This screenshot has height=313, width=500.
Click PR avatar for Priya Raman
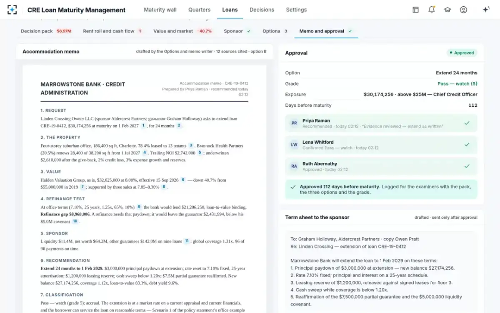pos(294,123)
